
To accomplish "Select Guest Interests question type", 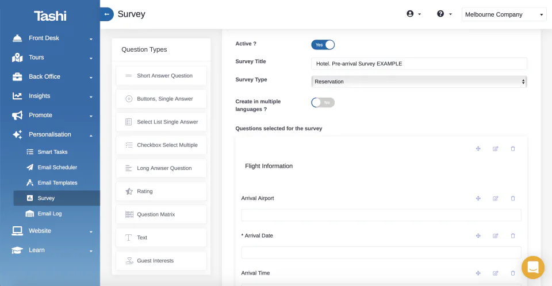I will click(161, 261).
